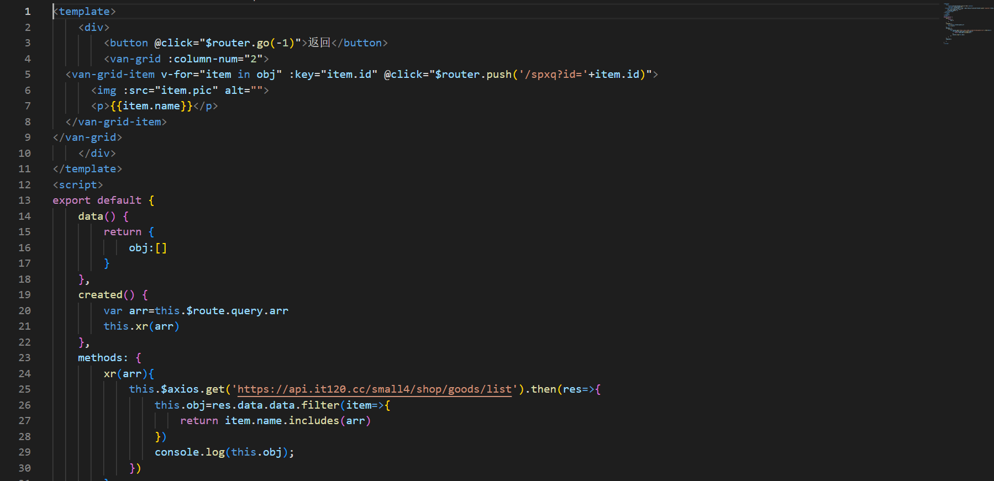Viewport: 994px width, 481px height.
Task: Click the res.data.data.filter call on line 26
Action: (276, 405)
